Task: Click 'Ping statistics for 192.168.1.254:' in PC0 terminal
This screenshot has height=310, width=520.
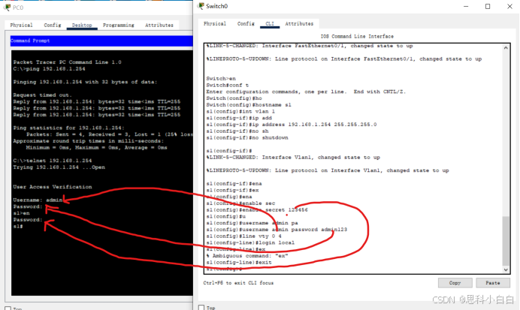Action: (69, 128)
